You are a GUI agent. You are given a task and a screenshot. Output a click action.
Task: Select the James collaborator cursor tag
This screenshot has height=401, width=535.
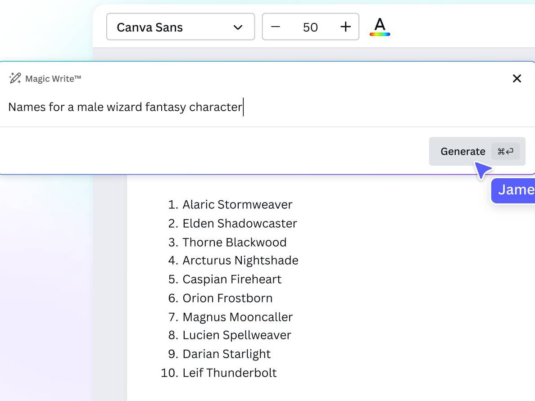point(514,190)
